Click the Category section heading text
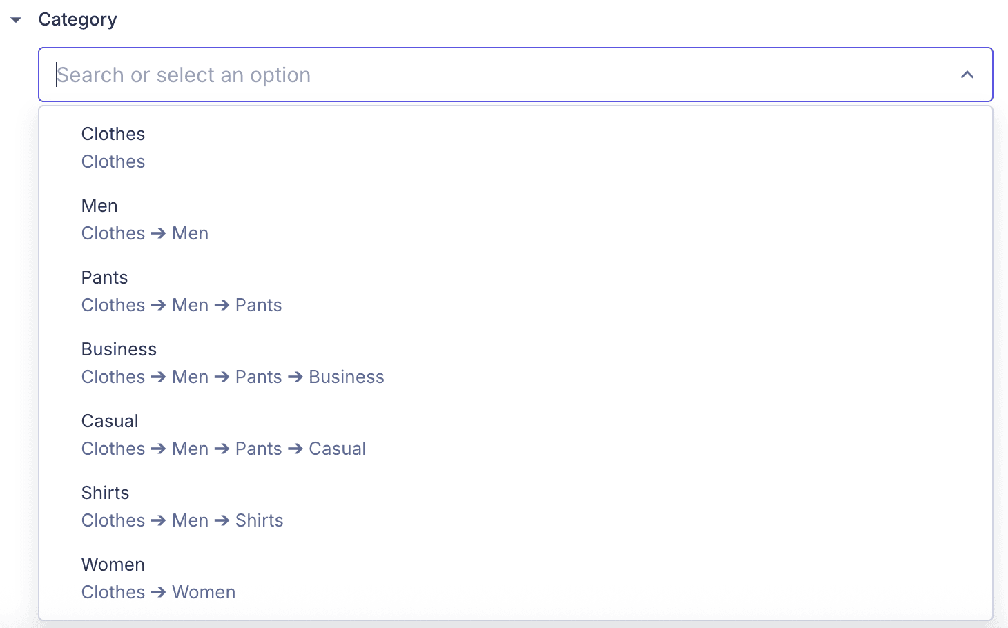1008x628 pixels. 77,20
